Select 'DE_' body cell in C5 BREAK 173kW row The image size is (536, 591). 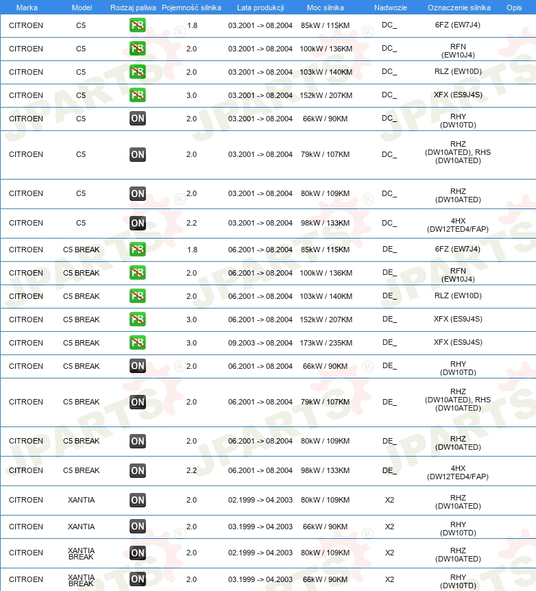[x=389, y=342]
